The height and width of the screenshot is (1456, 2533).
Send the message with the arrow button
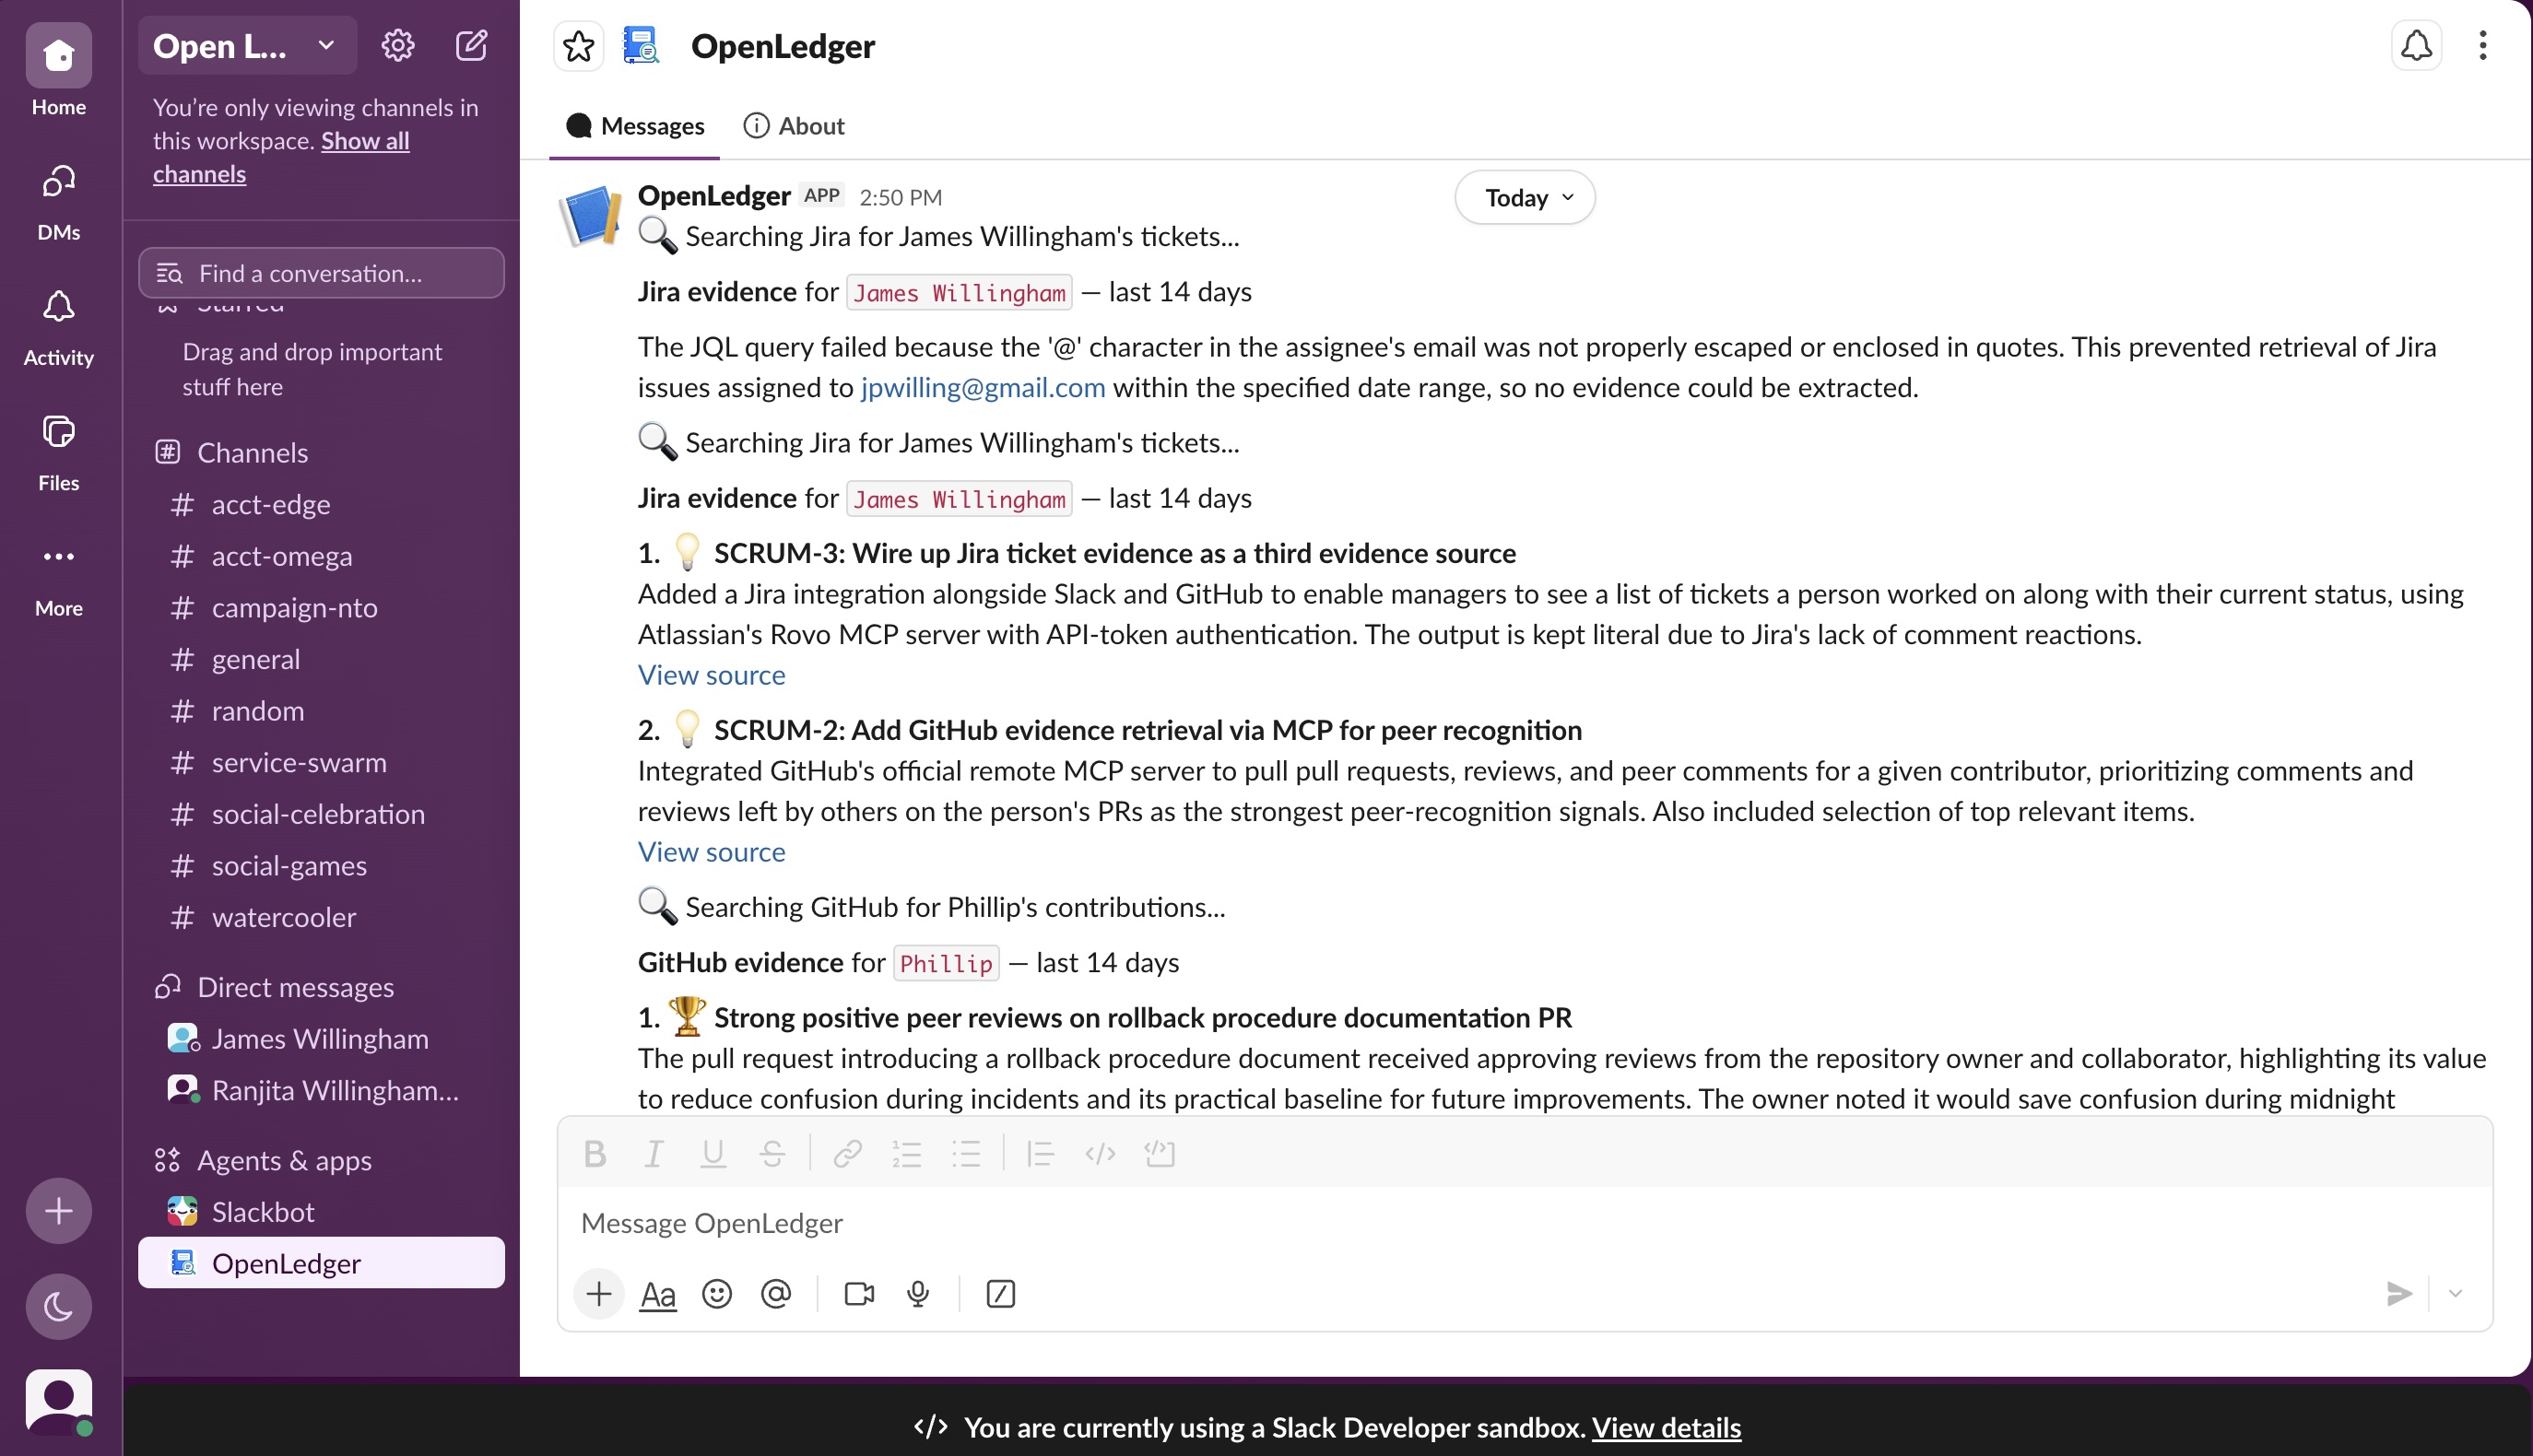(x=2398, y=1294)
